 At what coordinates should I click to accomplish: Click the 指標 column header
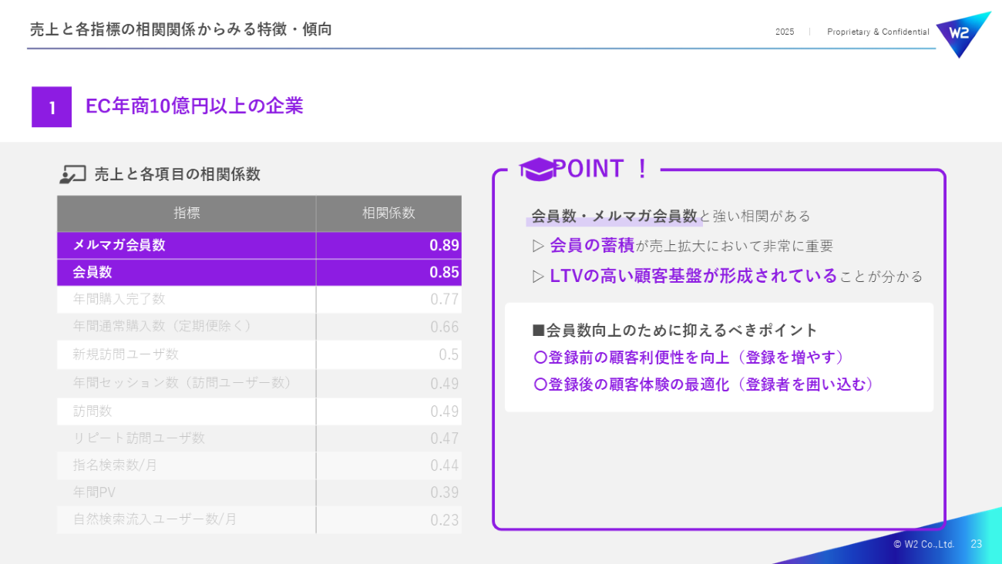187,213
